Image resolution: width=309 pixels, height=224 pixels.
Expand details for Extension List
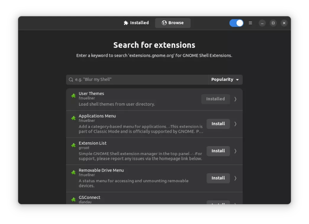(x=235, y=151)
